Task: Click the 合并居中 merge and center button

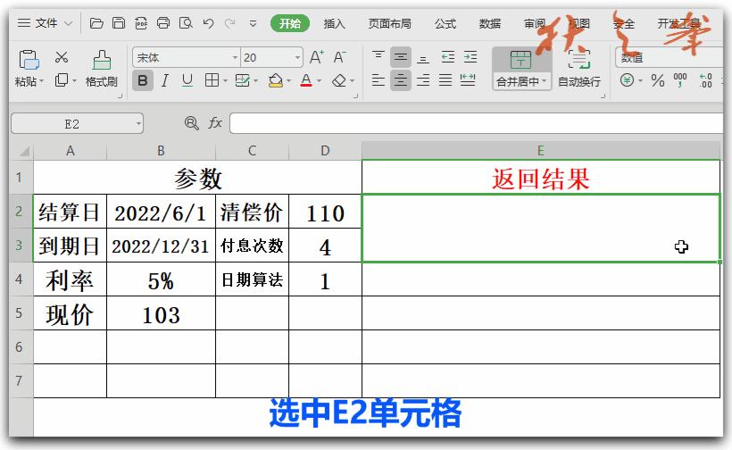Action: pyautogui.click(x=521, y=69)
